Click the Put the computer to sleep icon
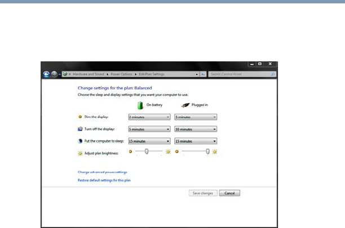This screenshot has width=345, height=228. 80,141
